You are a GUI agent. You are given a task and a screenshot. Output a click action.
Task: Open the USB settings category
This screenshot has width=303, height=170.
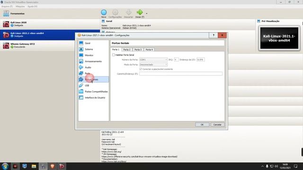[x=93, y=85]
